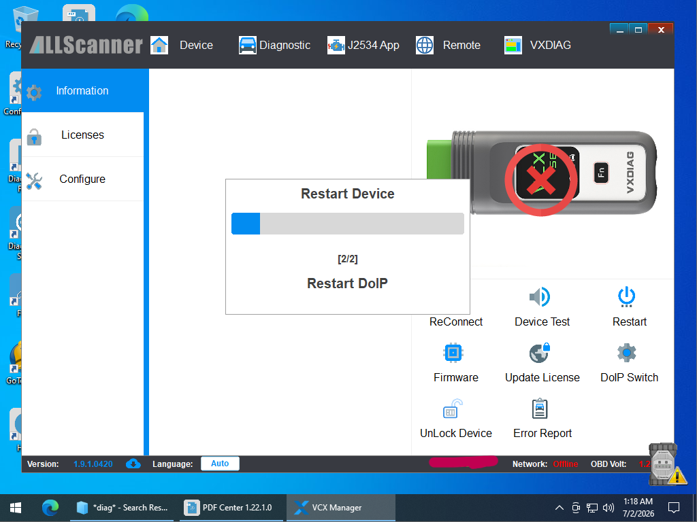The image size is (697, 522).
Task: Click the Error Report label
Action: (542, 433)
